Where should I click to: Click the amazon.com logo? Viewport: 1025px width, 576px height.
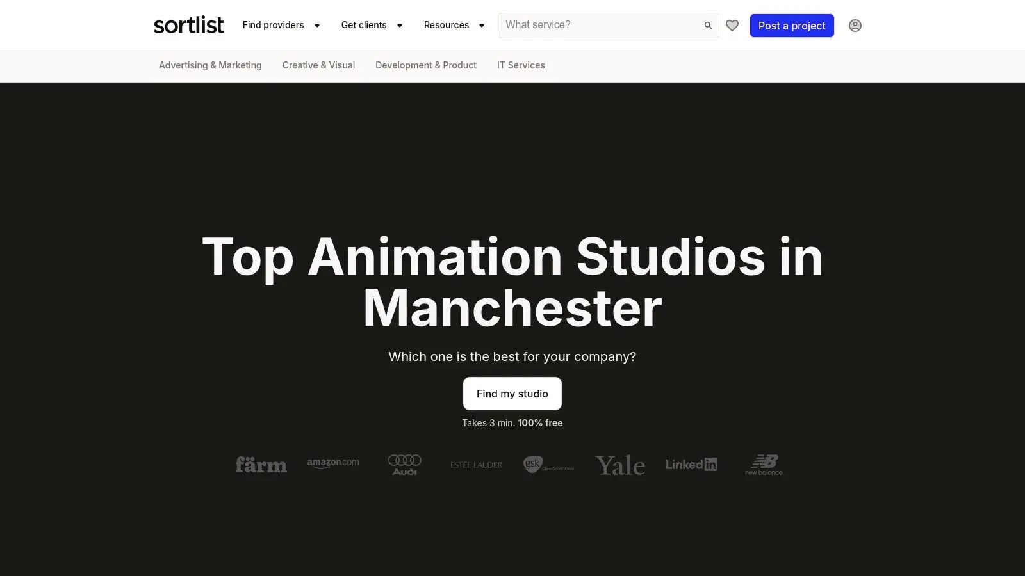point(333,463)
